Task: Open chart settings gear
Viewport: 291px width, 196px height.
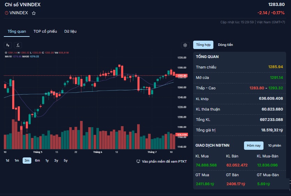Action: 185,45
